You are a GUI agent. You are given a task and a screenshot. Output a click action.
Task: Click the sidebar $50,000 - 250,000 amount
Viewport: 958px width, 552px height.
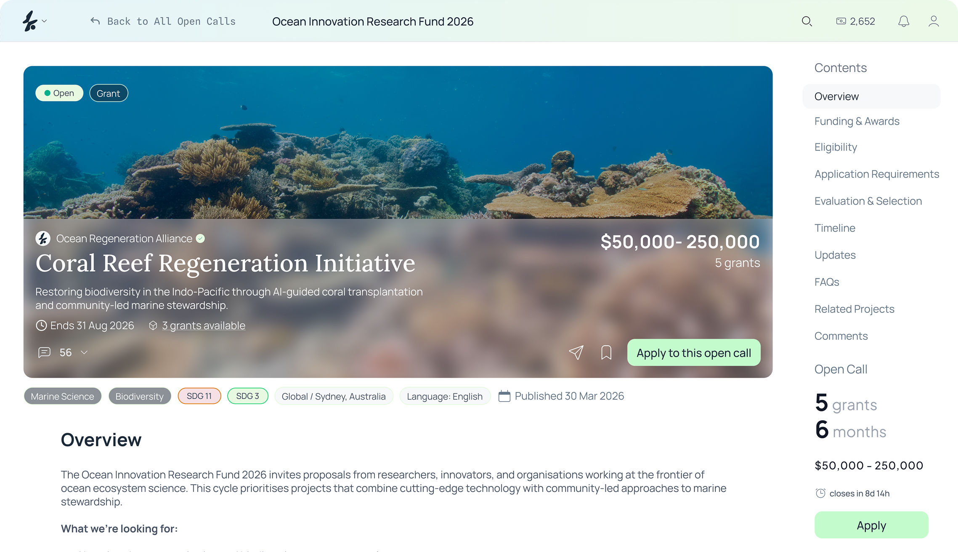[869, 465]
